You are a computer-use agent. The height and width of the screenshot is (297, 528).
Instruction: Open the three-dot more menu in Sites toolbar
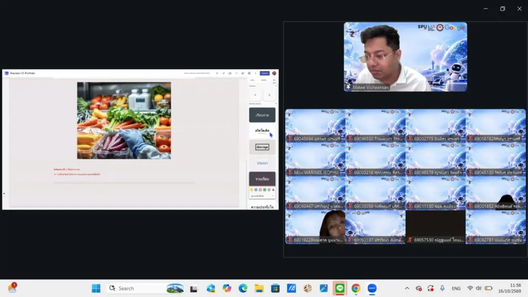coord(256,73)
